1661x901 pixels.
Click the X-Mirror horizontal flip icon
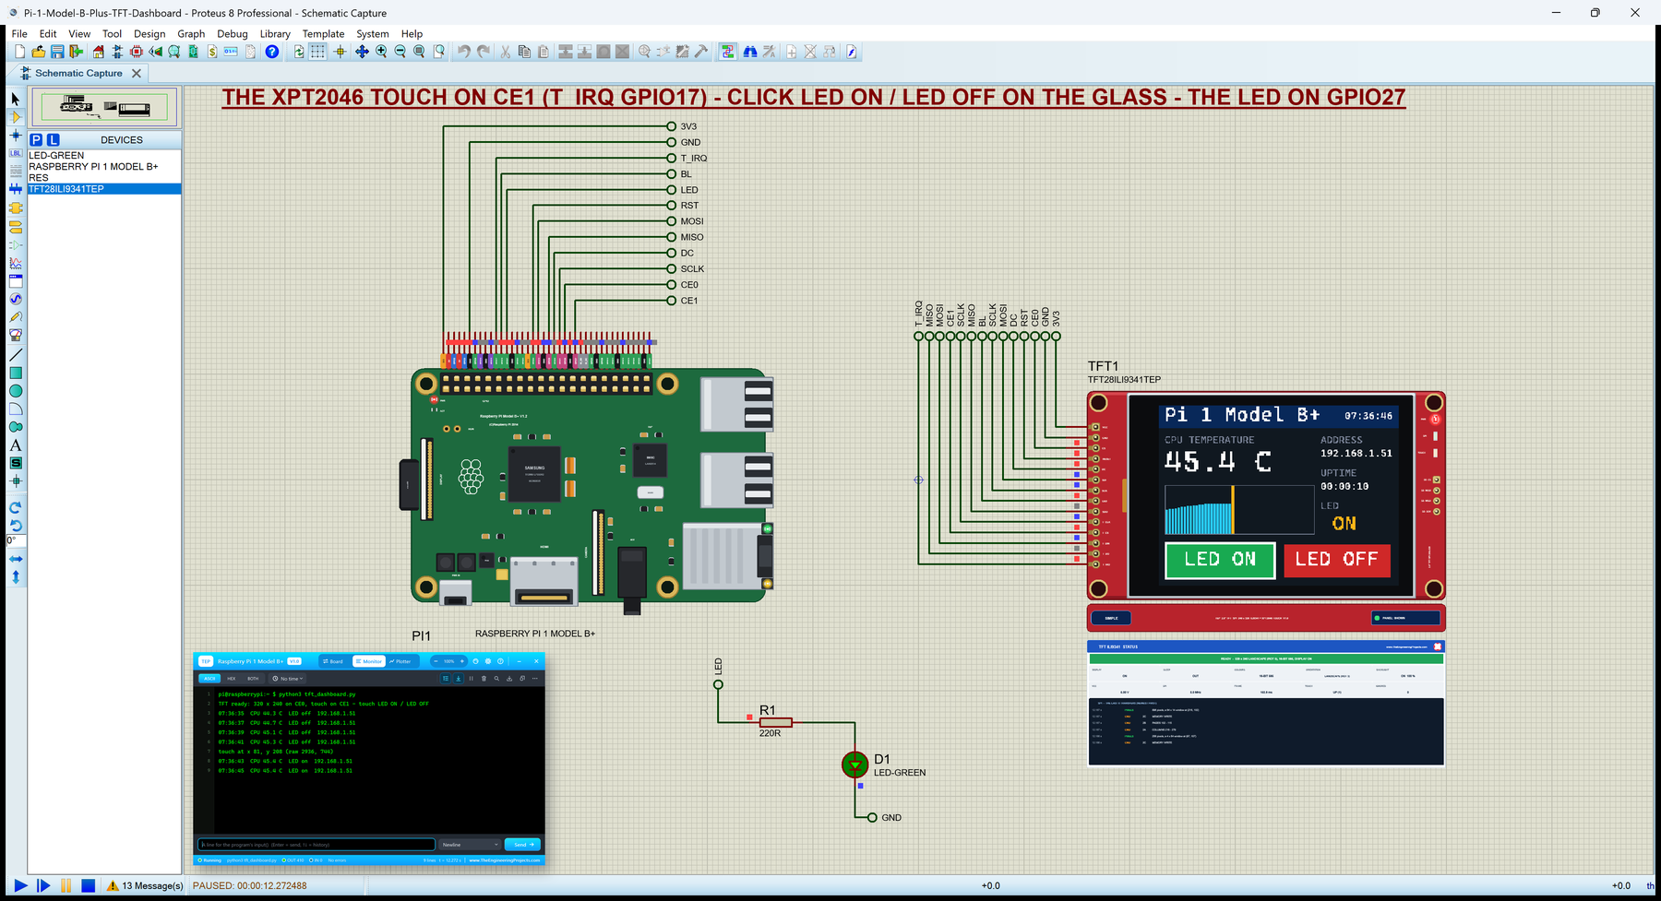[15, 559]
